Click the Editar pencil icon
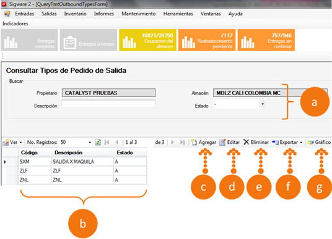 [222, 142]
